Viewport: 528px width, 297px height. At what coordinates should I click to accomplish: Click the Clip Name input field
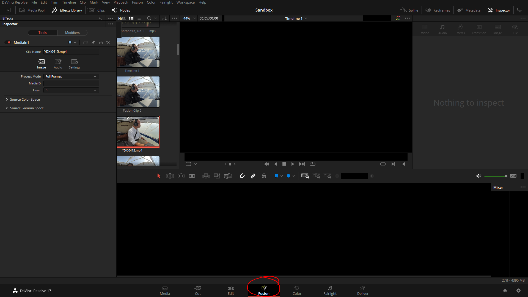click(x=71, y=52)
